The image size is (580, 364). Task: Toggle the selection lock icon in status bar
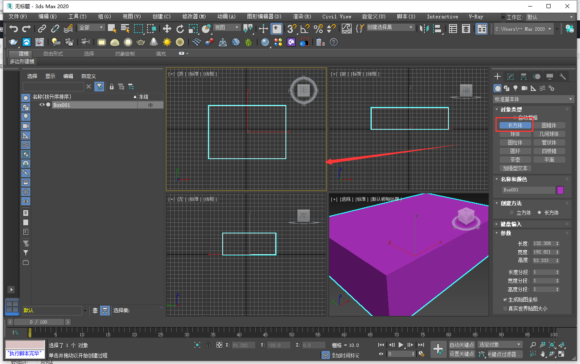click(208, 345)
